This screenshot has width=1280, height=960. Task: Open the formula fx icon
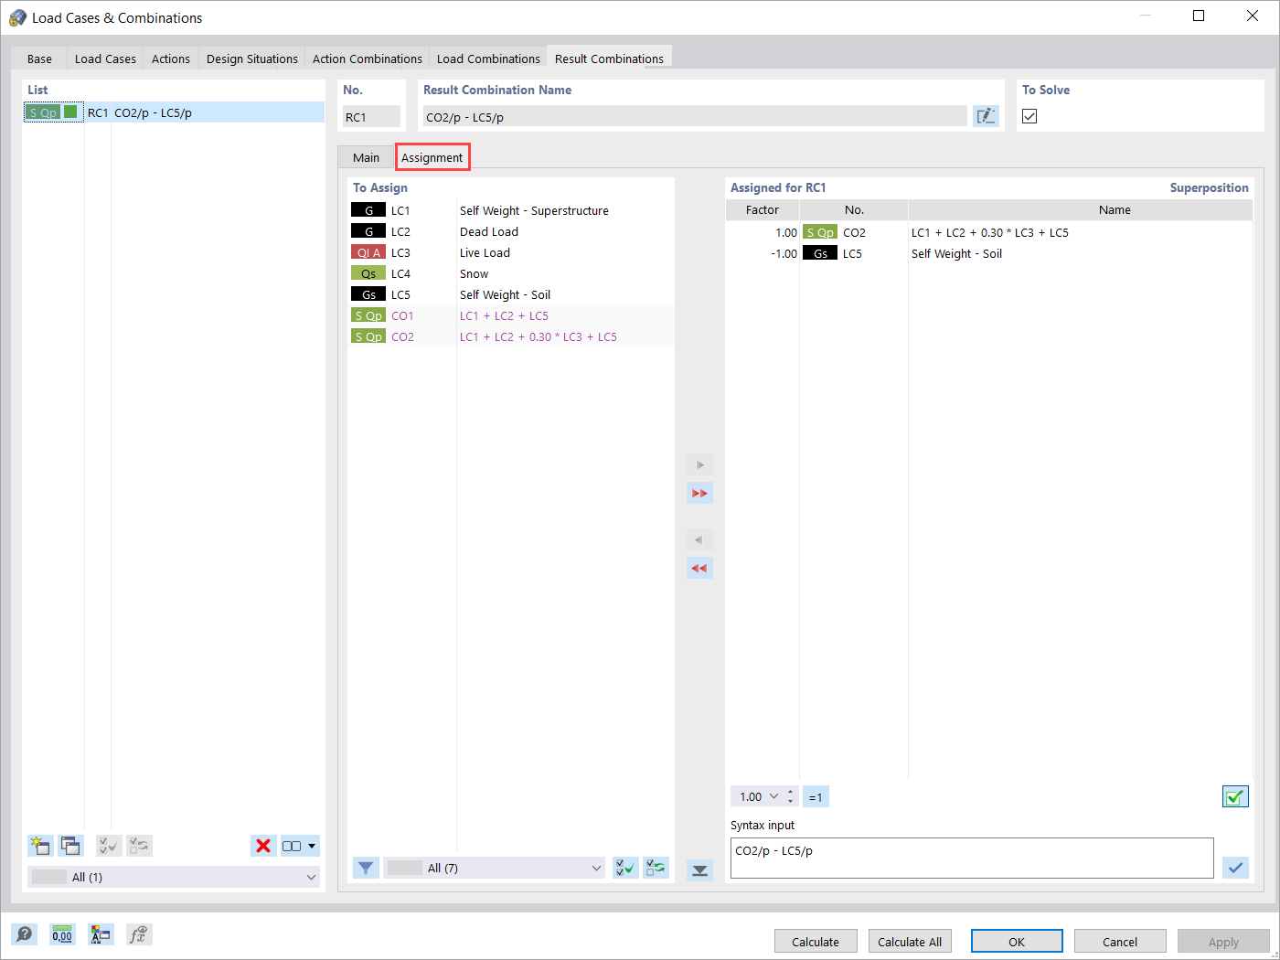point(139,933)
